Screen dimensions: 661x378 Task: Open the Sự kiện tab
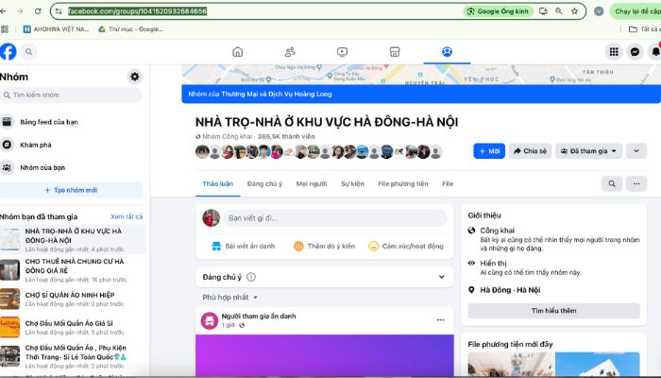point(352,184)
